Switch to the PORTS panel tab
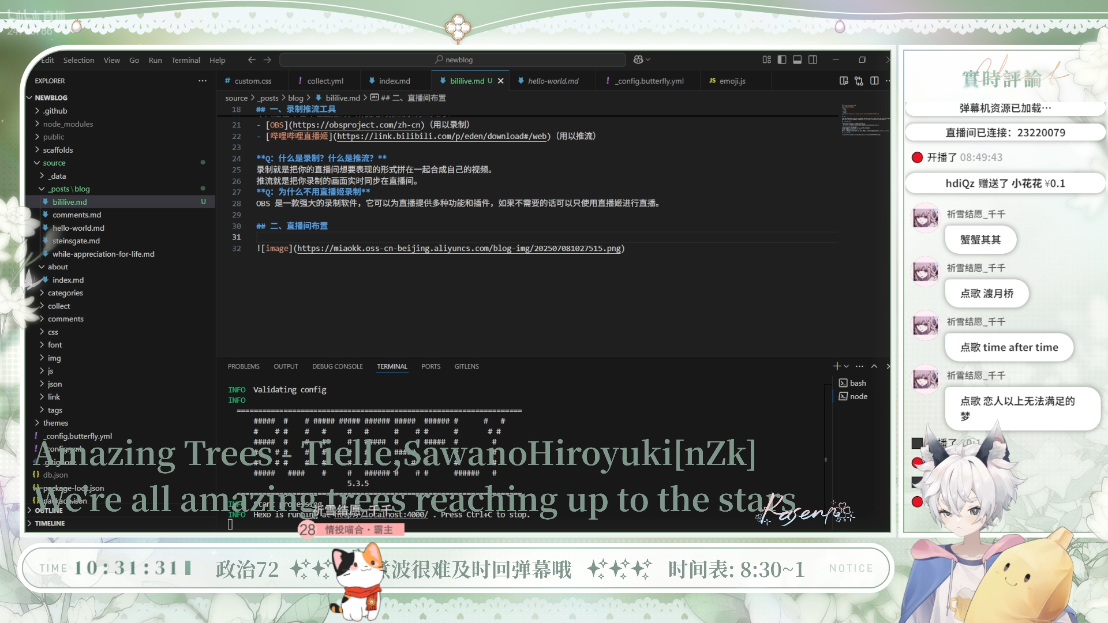The height and width of the screenshot is (623, 1108). [431, 366]
